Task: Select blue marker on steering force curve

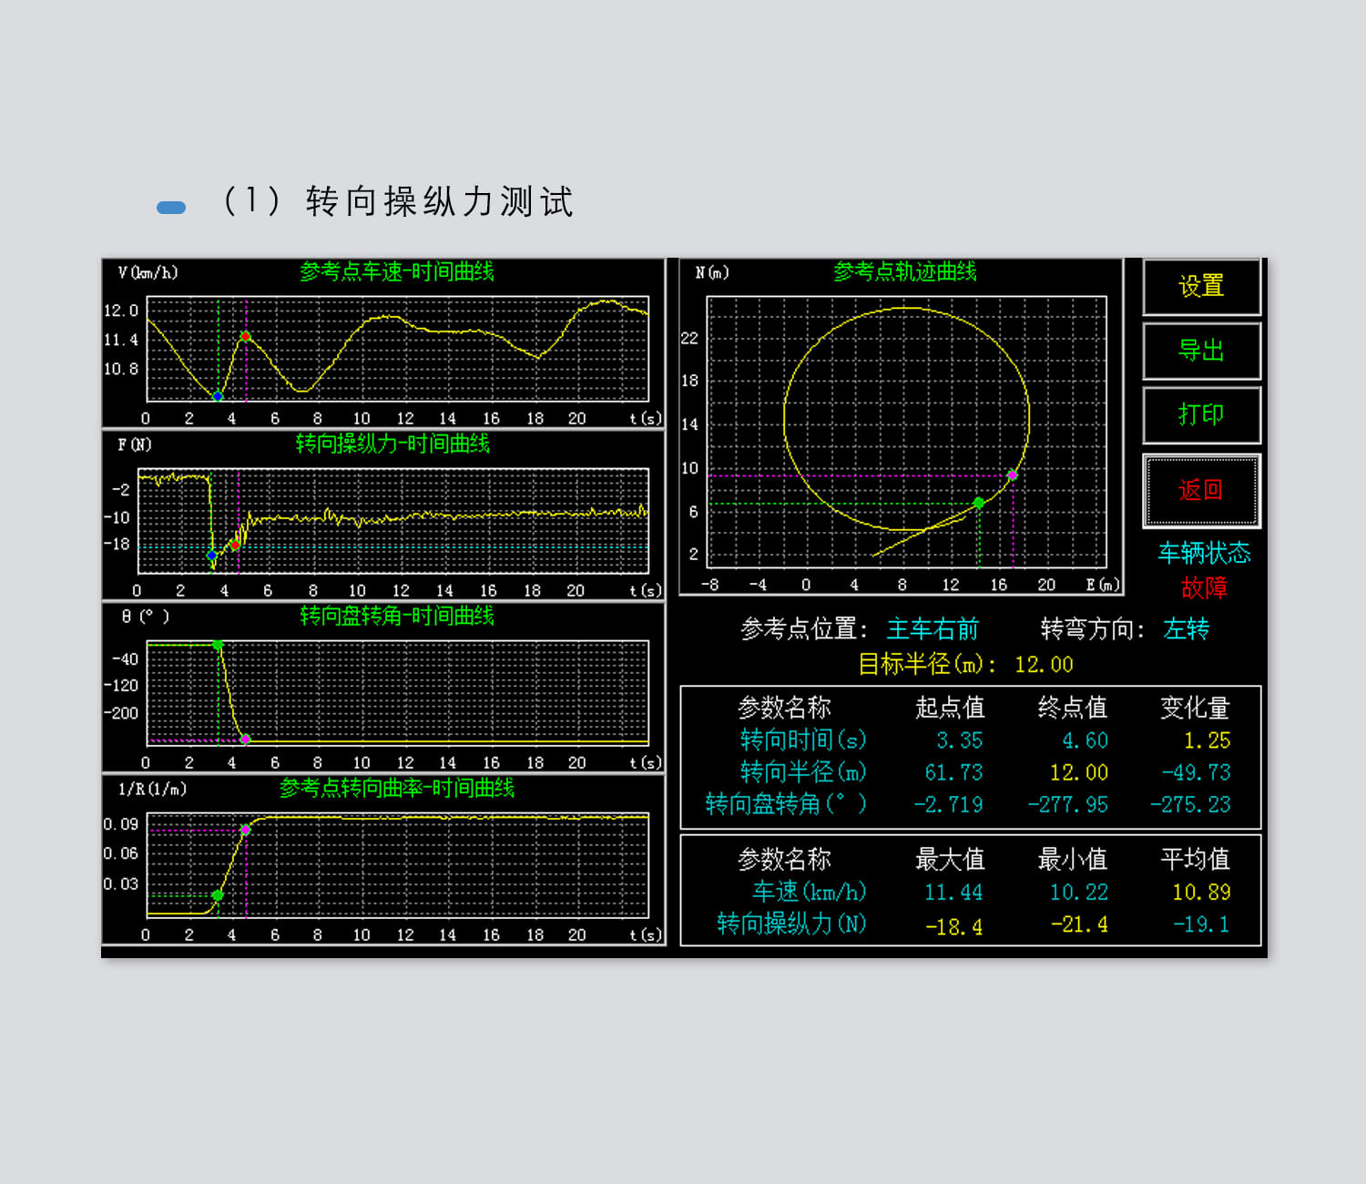Action: 212,555
